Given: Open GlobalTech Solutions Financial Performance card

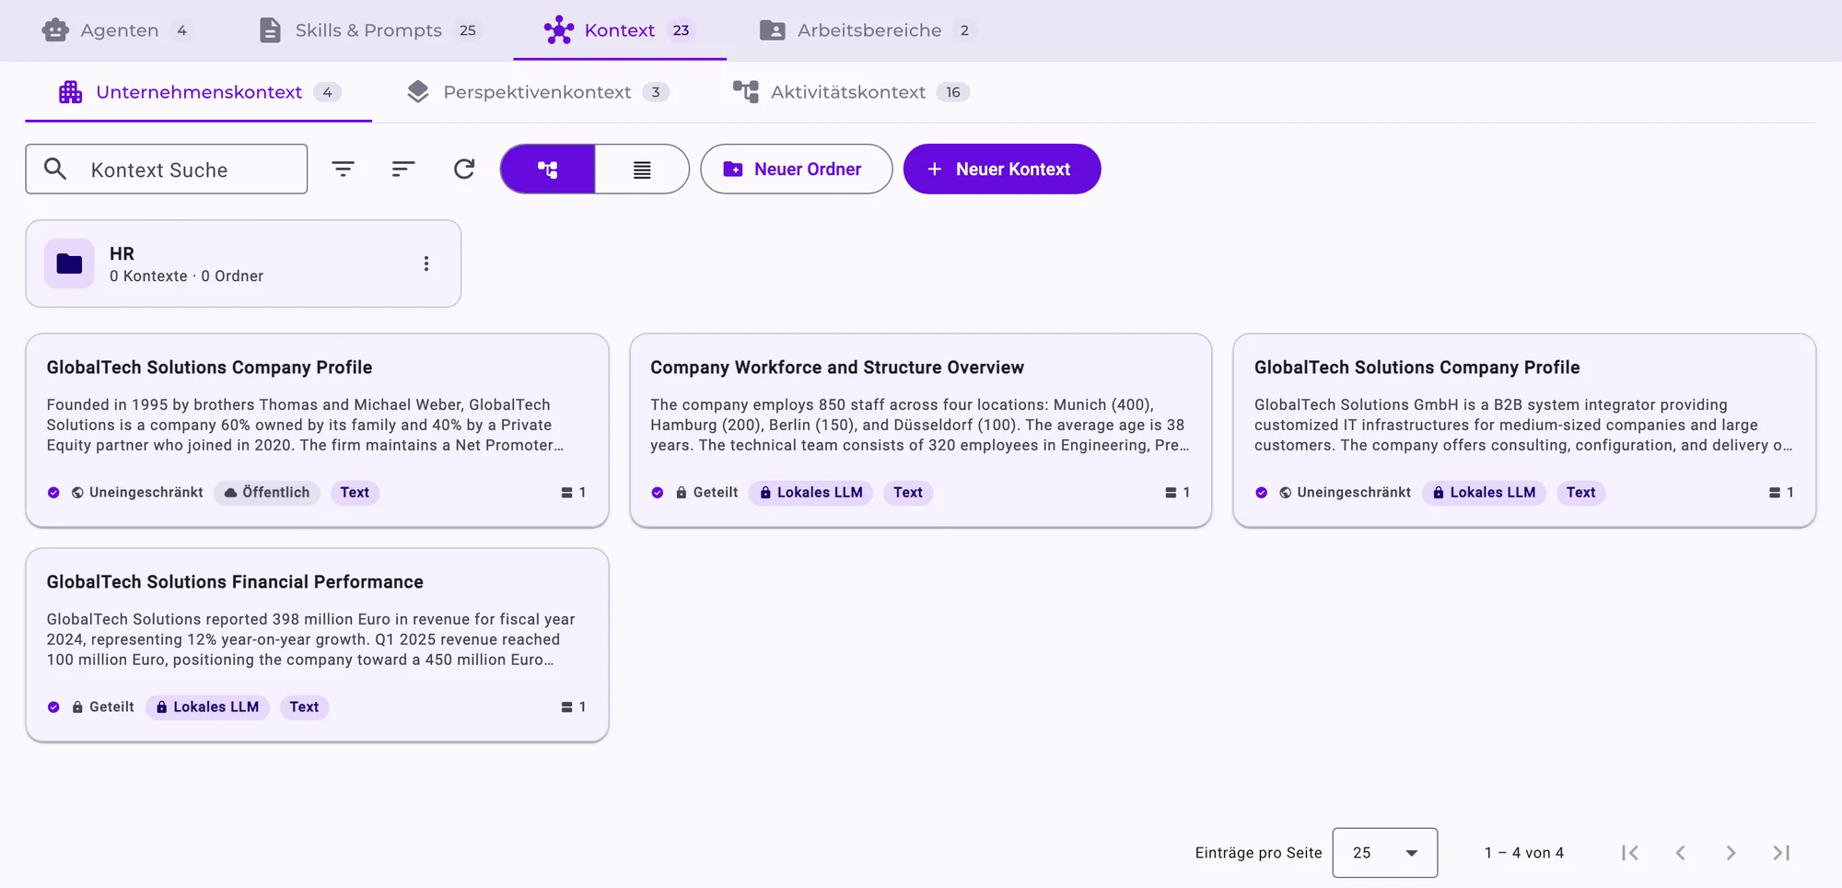Looking at the screenshot, I should 317,645.
